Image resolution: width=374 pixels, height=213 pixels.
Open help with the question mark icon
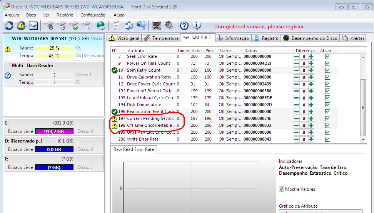coord(184,25)
